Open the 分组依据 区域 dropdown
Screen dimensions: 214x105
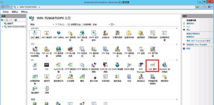[109, 25]
